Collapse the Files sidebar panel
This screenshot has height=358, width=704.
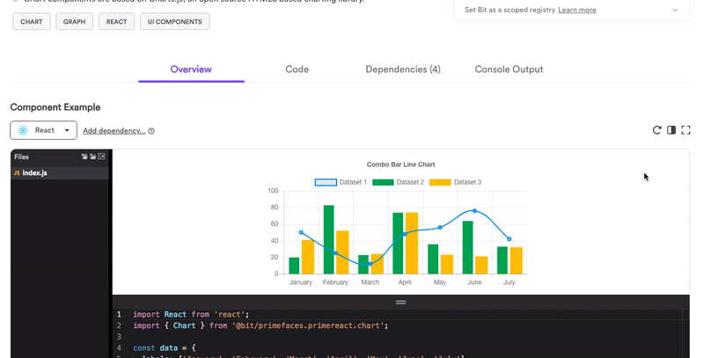click(x=101, y=157)
